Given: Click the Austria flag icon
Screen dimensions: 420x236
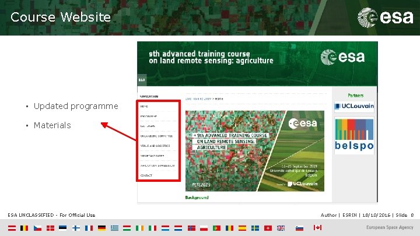Looking at the screenshot, I should click(x=12, y=228).
